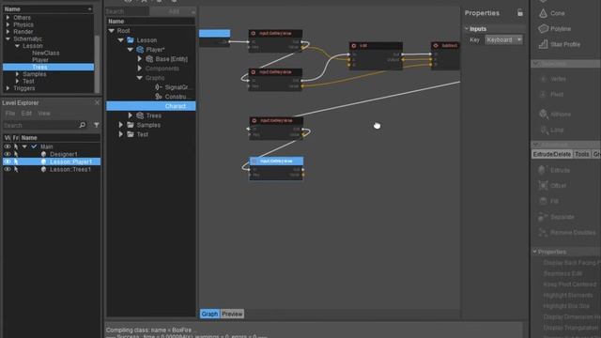Toggle the Properties panel lock icon

click(519, 12)
